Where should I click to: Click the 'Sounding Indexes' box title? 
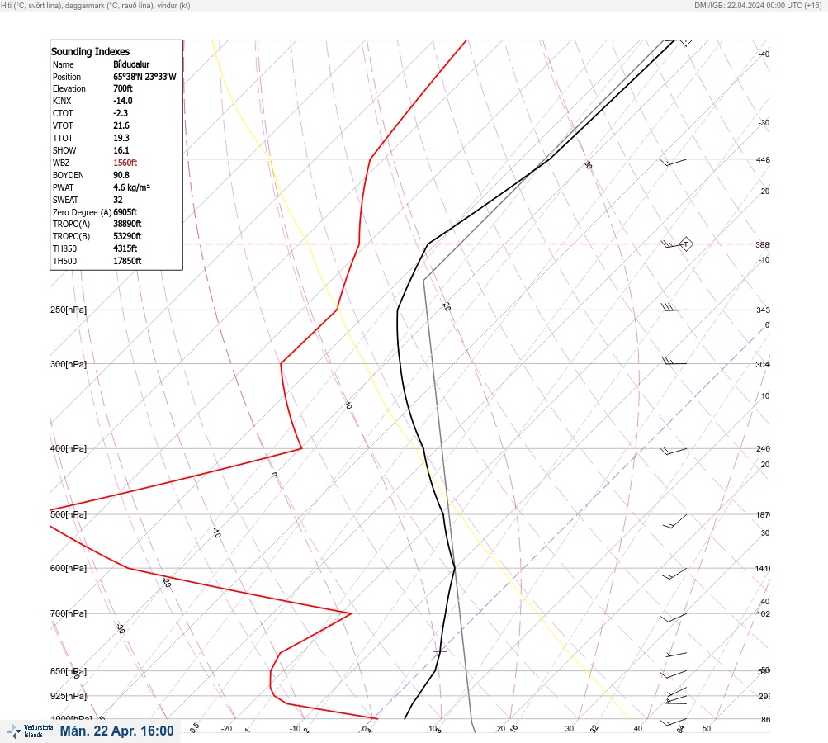(x=90, y=52)
